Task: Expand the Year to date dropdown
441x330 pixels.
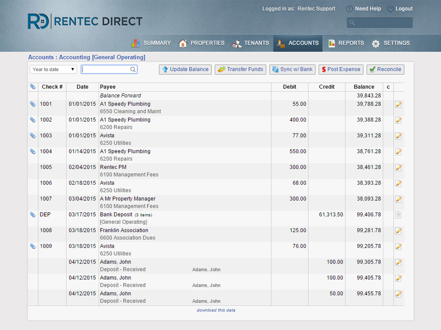Action: pos(53,70)
